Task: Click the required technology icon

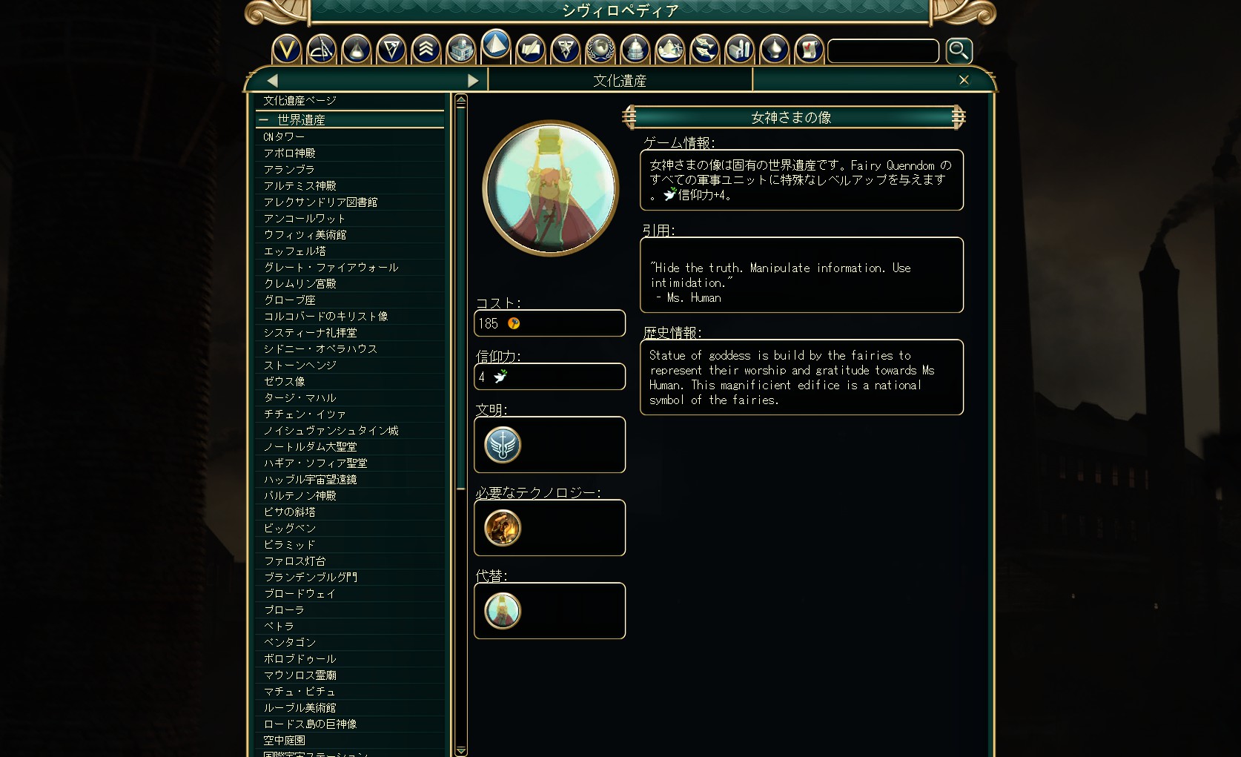Action: pos(503,528)
